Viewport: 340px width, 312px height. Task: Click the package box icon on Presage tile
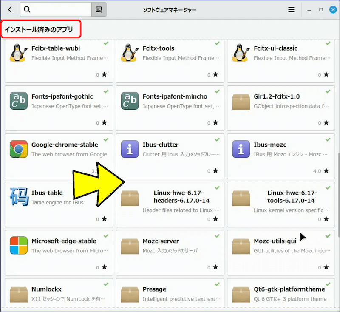click(x=129, y=294)
